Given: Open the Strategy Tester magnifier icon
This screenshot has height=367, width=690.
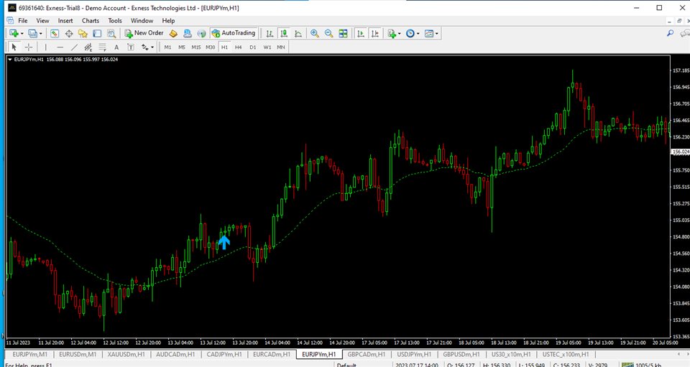Looking at the screenshot, I should [x=111, y=34].
